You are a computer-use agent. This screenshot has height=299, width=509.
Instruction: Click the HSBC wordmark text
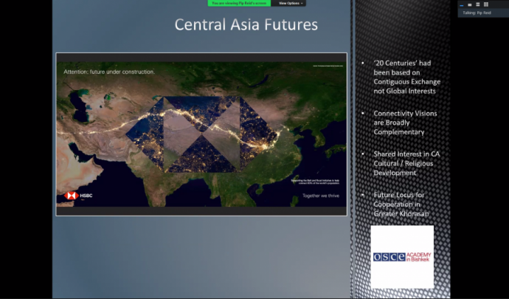86,196
